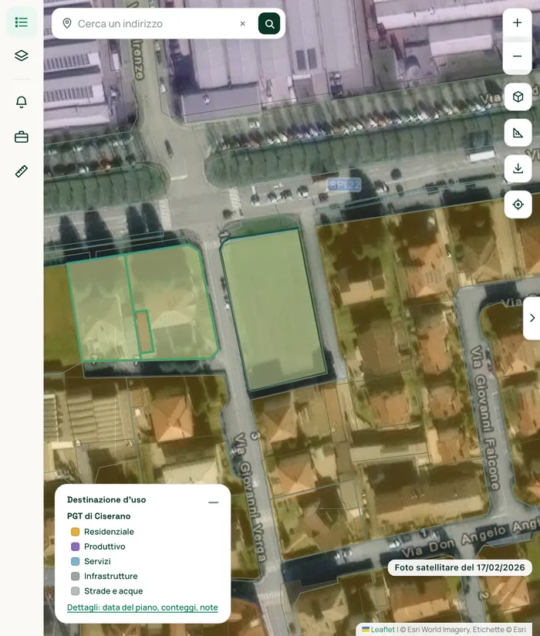
Task: Select the Infrastrutture legend label
Action: pyautogui.click(x=110, y=576)
